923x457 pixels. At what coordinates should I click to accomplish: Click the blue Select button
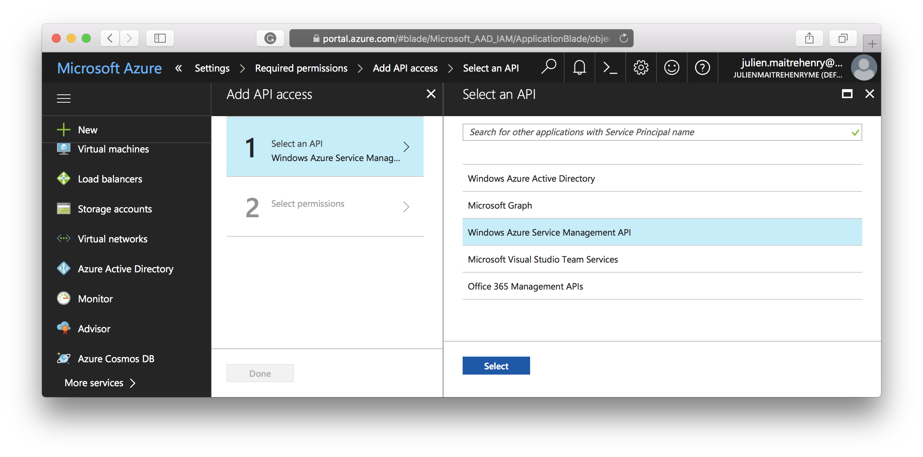(x=496, y=366)
